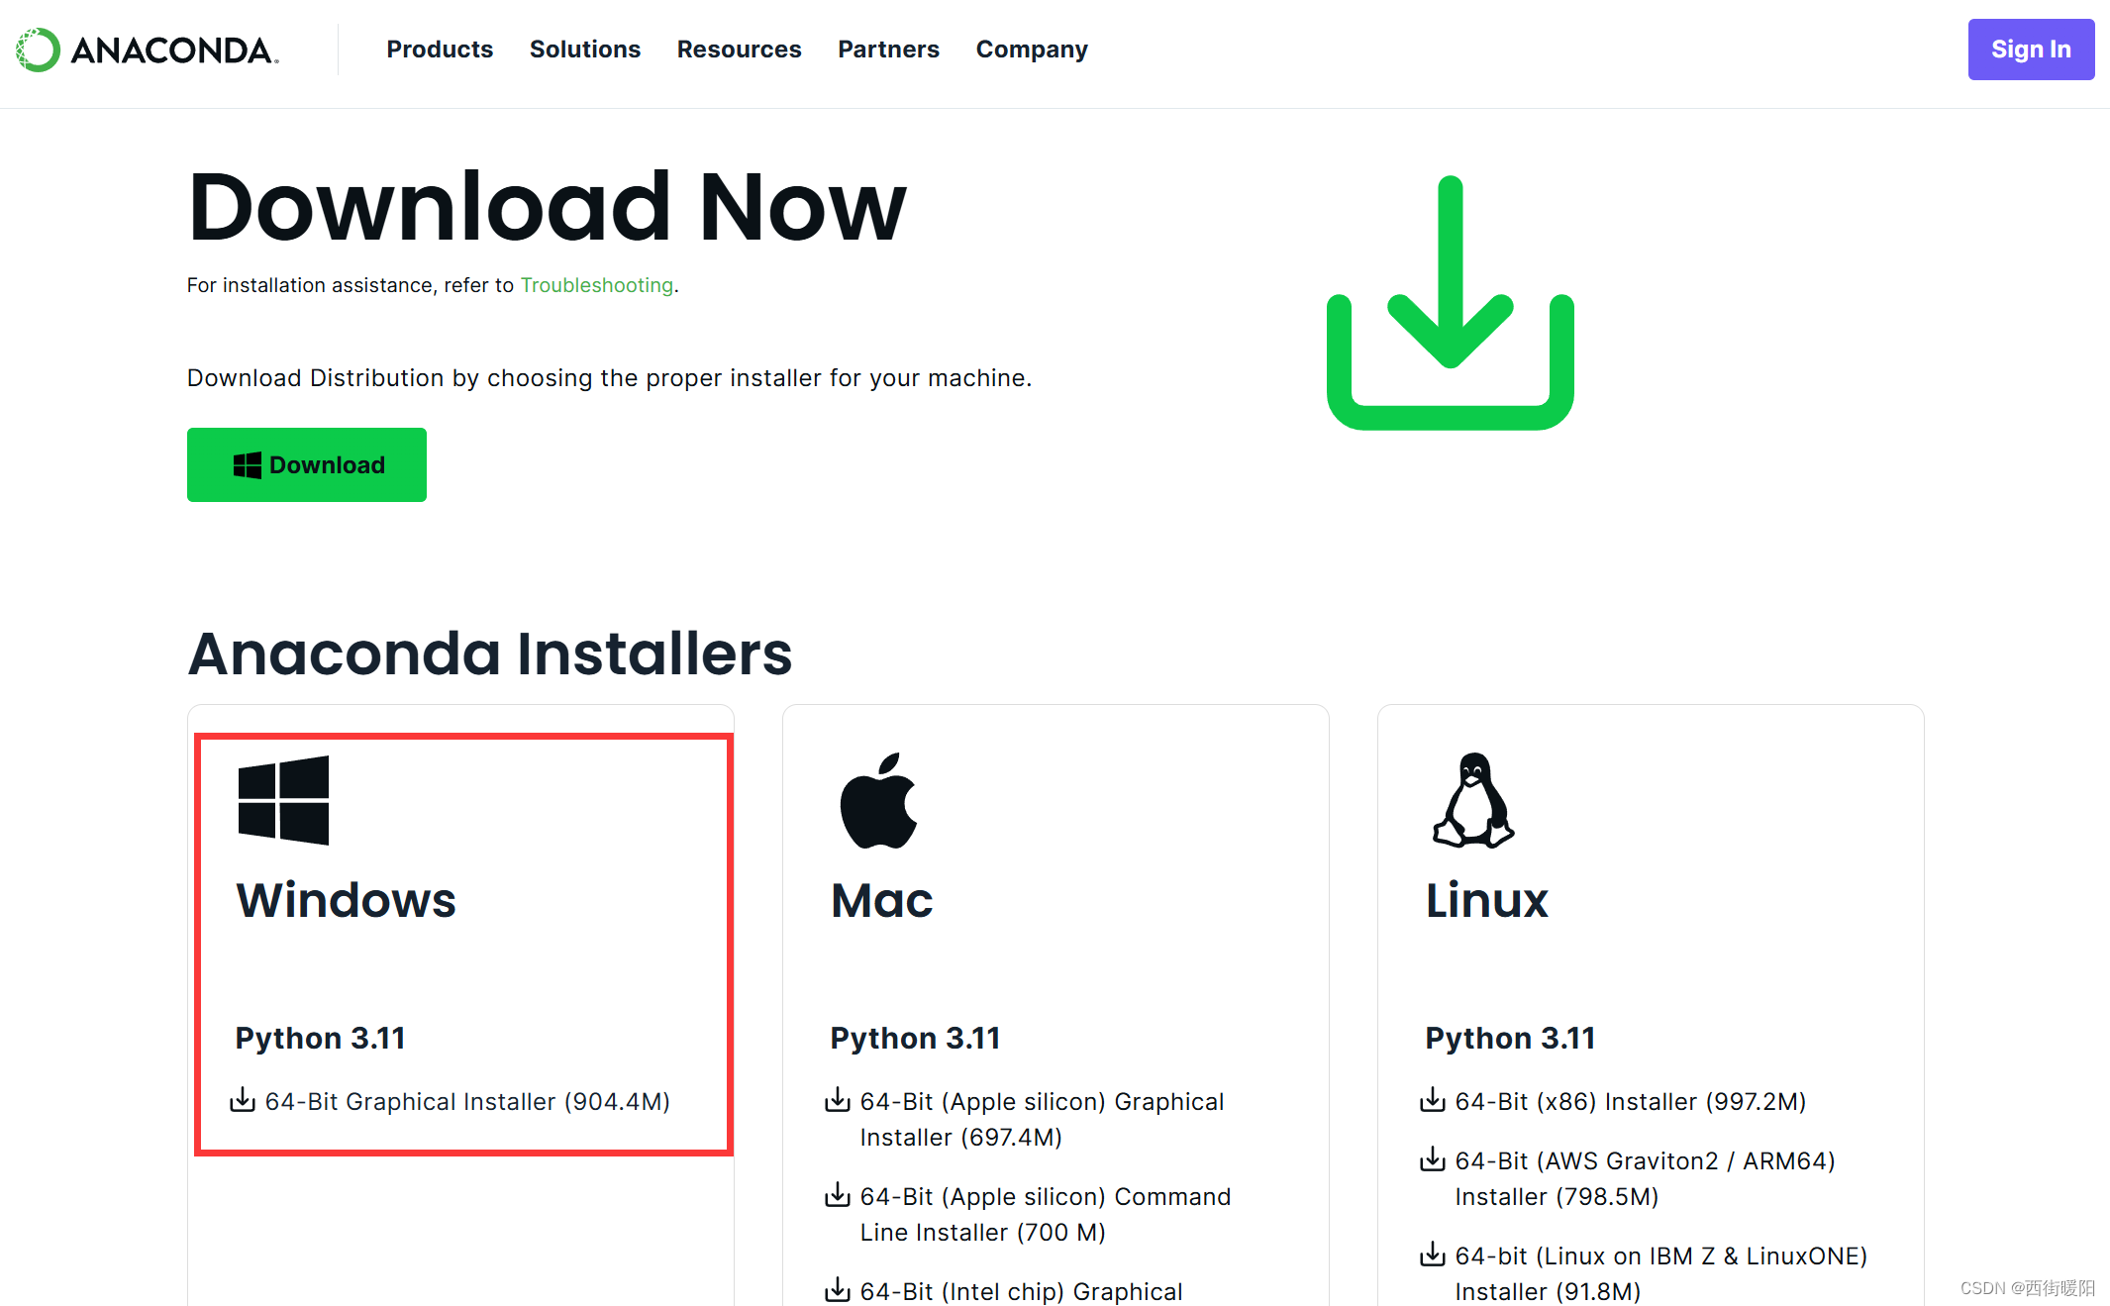Screen dimensions: 2110x1306
Task: Click download icon beside Apple silicon Graphical Installer
Action: [x=838, y=1100]
